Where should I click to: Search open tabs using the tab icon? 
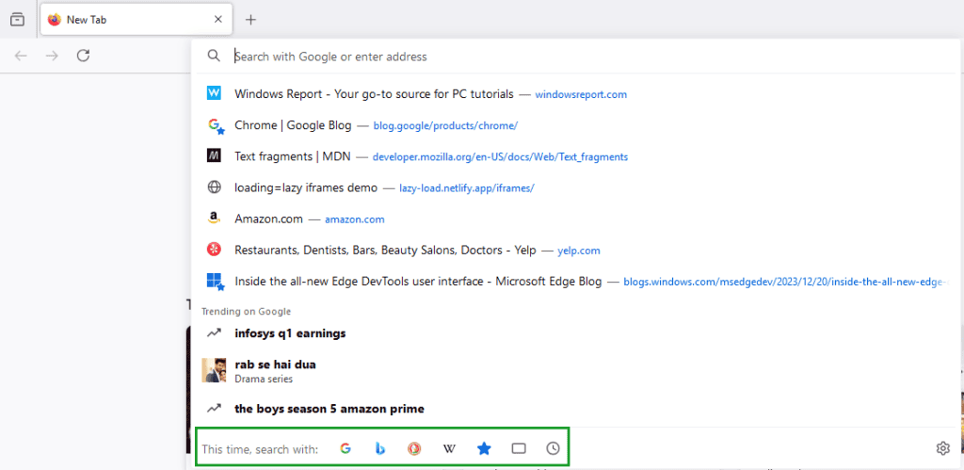click(x=519, y=448)
